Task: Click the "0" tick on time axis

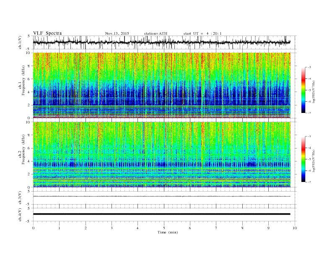Action: coord(33,228)
